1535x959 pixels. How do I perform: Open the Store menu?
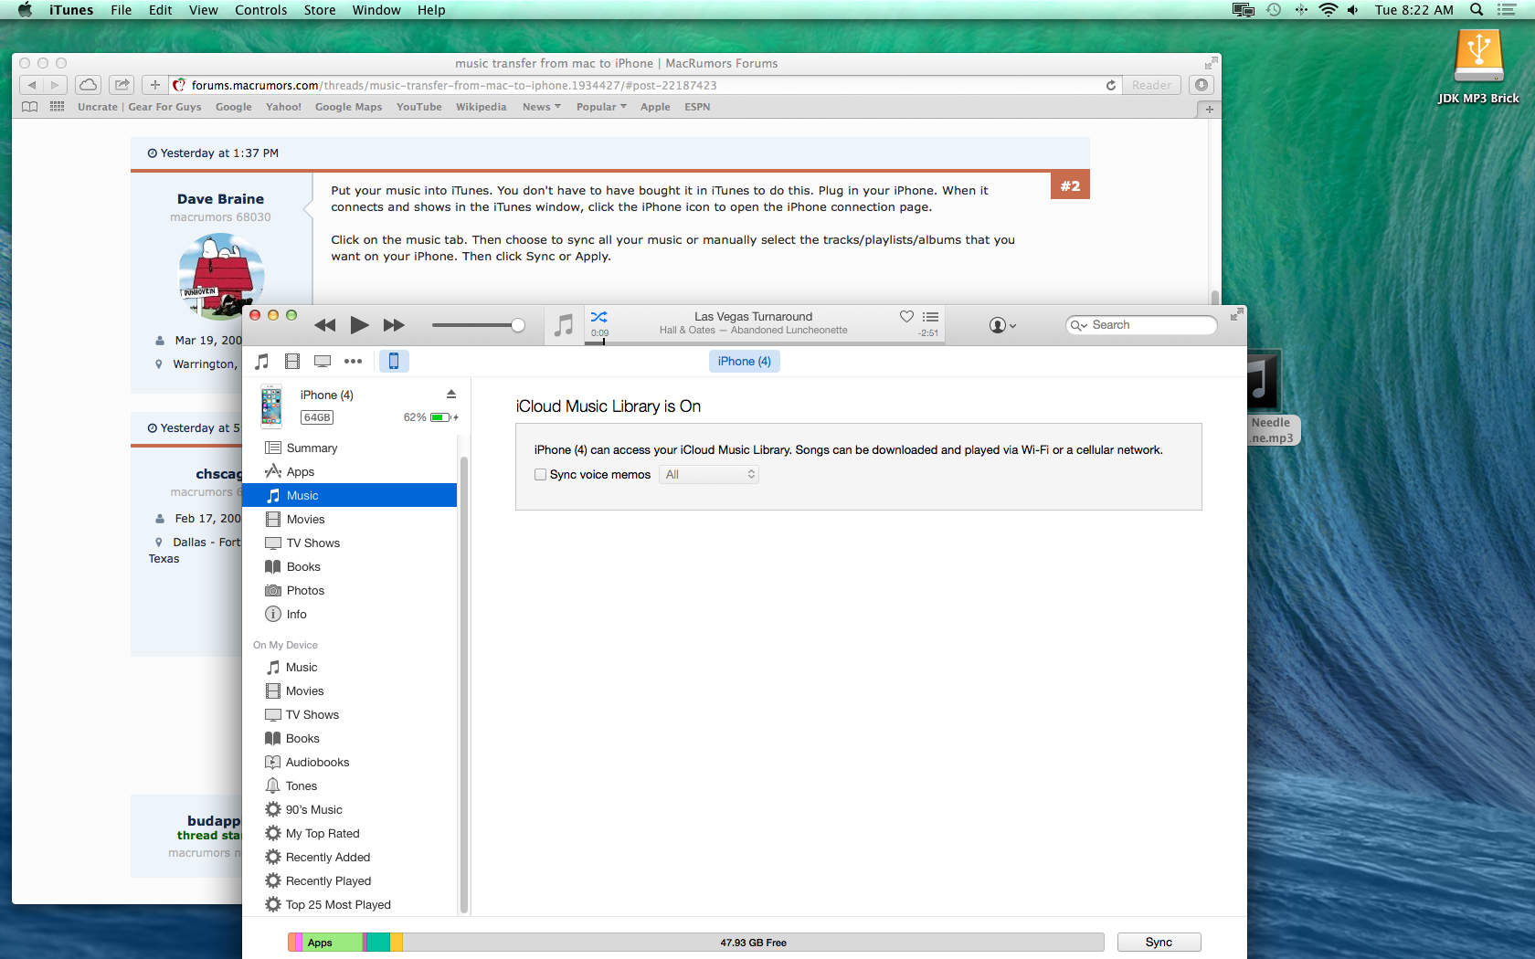(320, 10)
